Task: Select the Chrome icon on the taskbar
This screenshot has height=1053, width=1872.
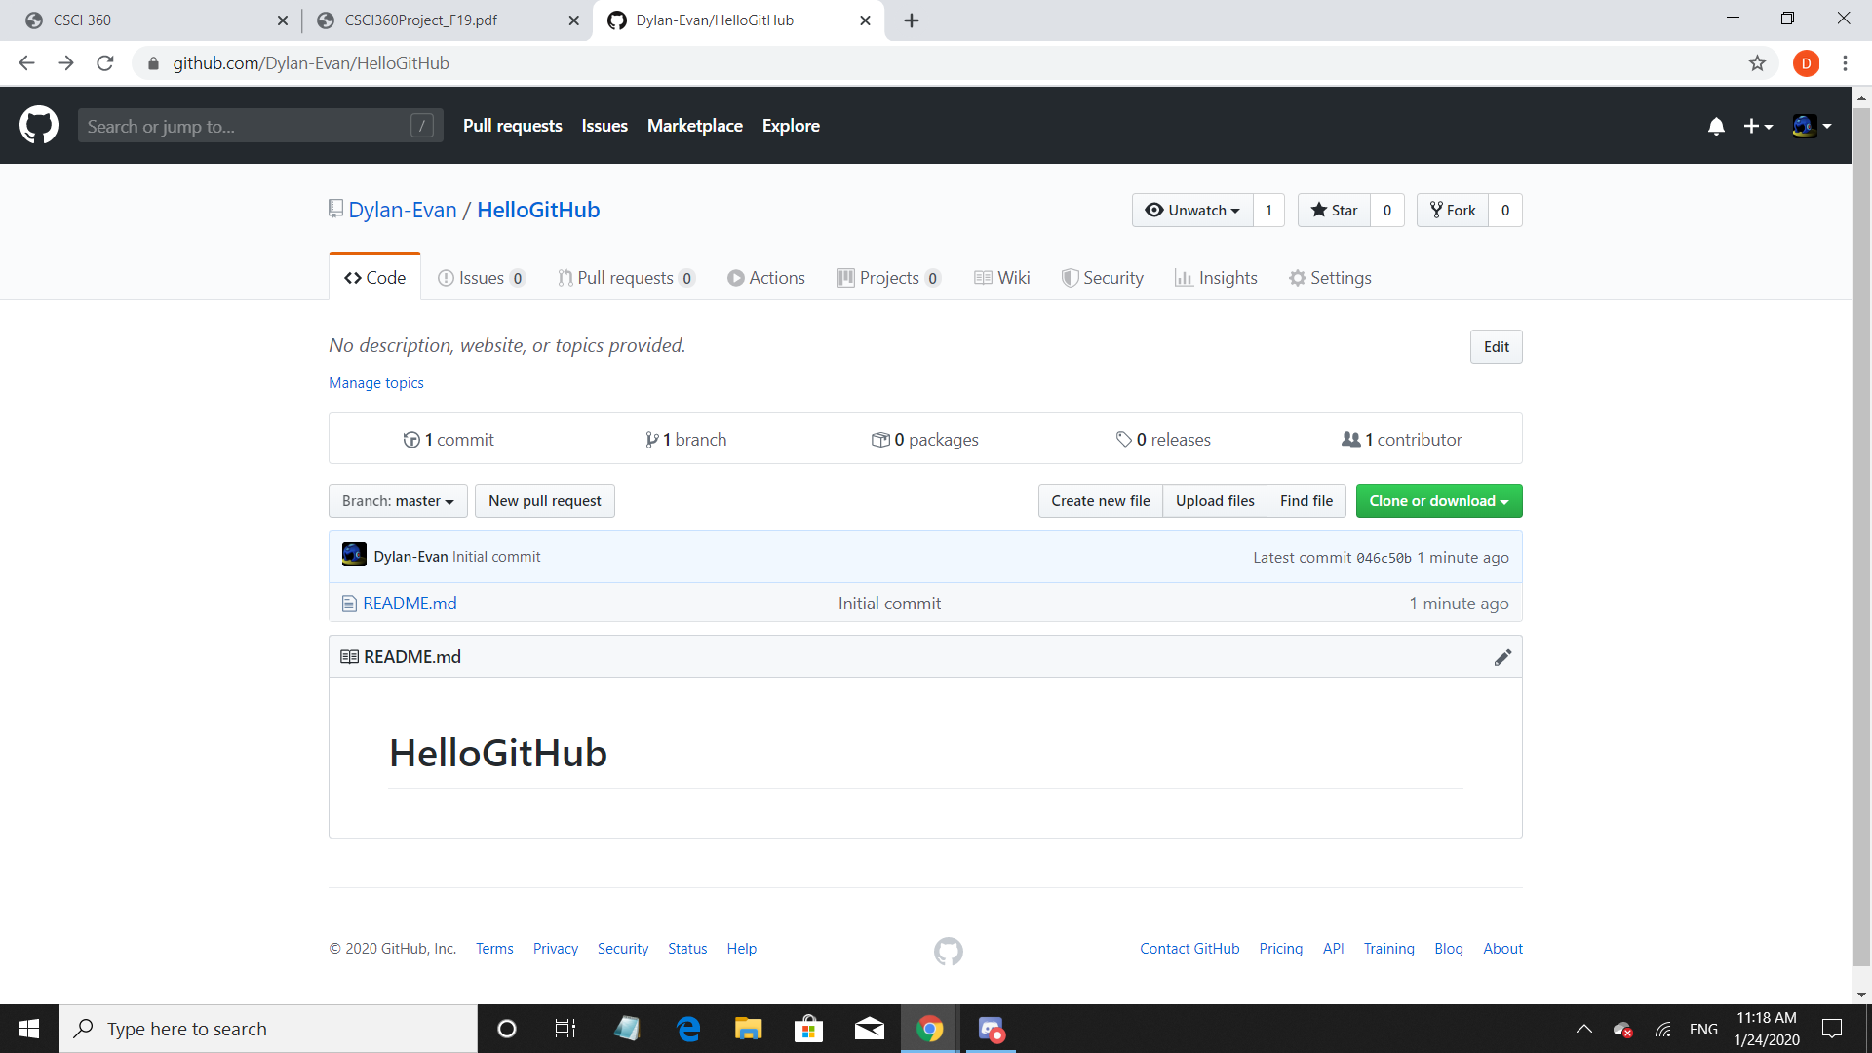Action: click(x=928, y=1028)
